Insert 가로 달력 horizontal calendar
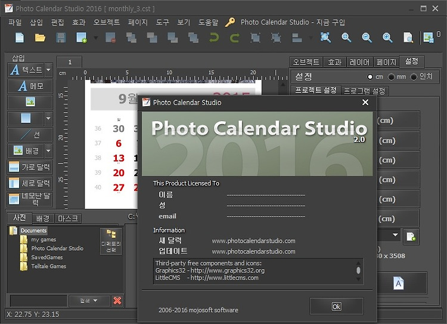 [30, 167]
